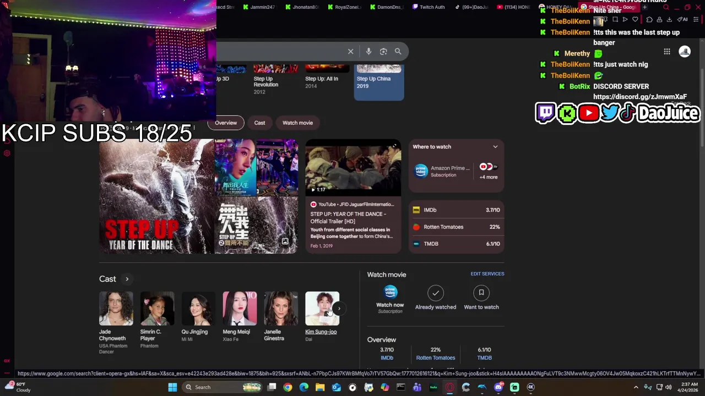The height and width of the screenshot is (396, 705).
Task: Show more cast with the carousel arrow
Action: (x=339, y=309)
